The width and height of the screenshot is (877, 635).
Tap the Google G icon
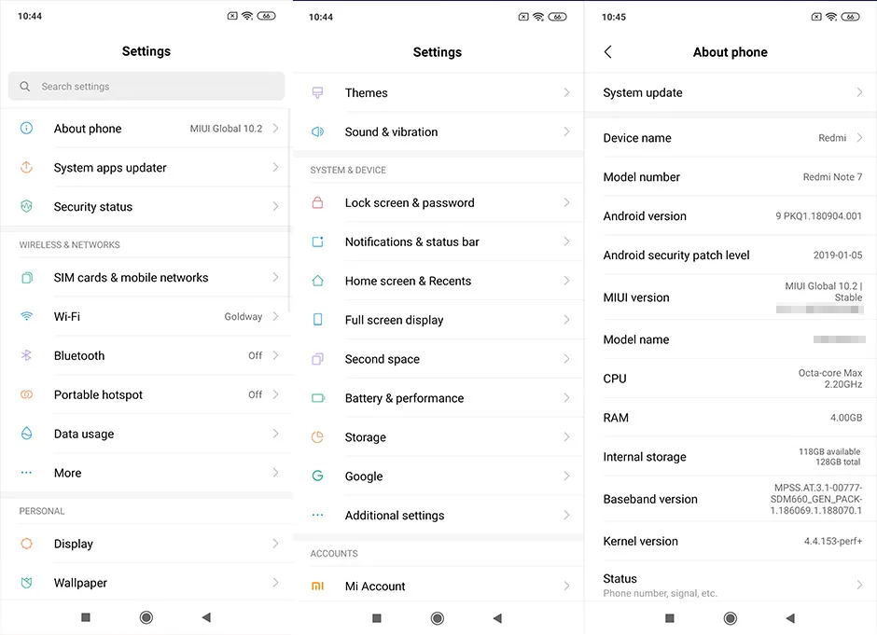(x=318, y=476)
